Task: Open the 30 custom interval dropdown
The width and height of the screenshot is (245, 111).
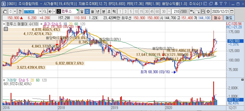Action: 169,11
